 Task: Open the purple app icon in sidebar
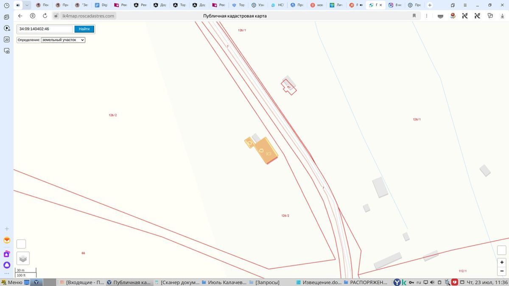6,254
